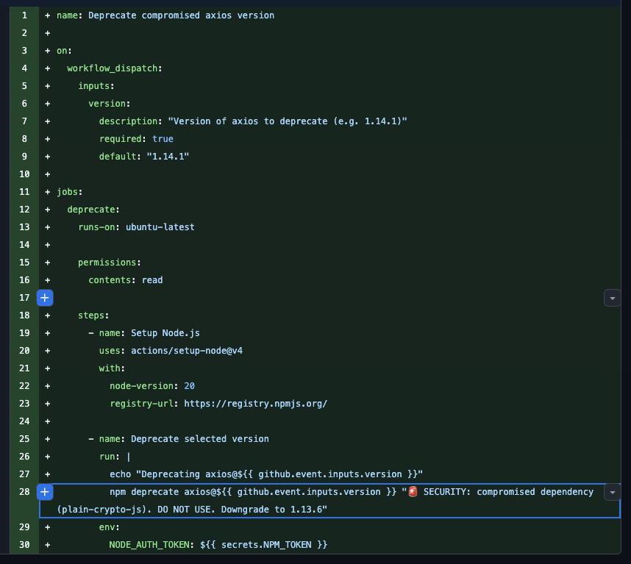The image size is (631, 564).
Task: Click the "env:" key on line 29
Action: 110,527
